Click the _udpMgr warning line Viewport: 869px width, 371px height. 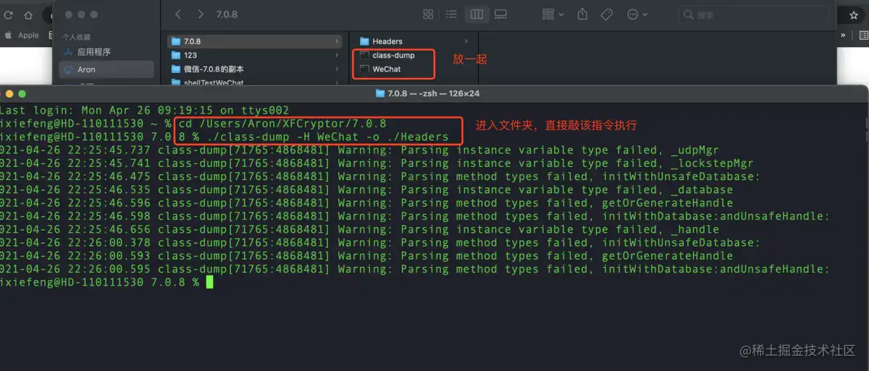tap(360, 150)
